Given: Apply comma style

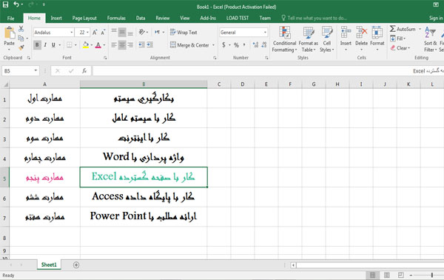Looking at the screenshot, I should tap(244, 44).
